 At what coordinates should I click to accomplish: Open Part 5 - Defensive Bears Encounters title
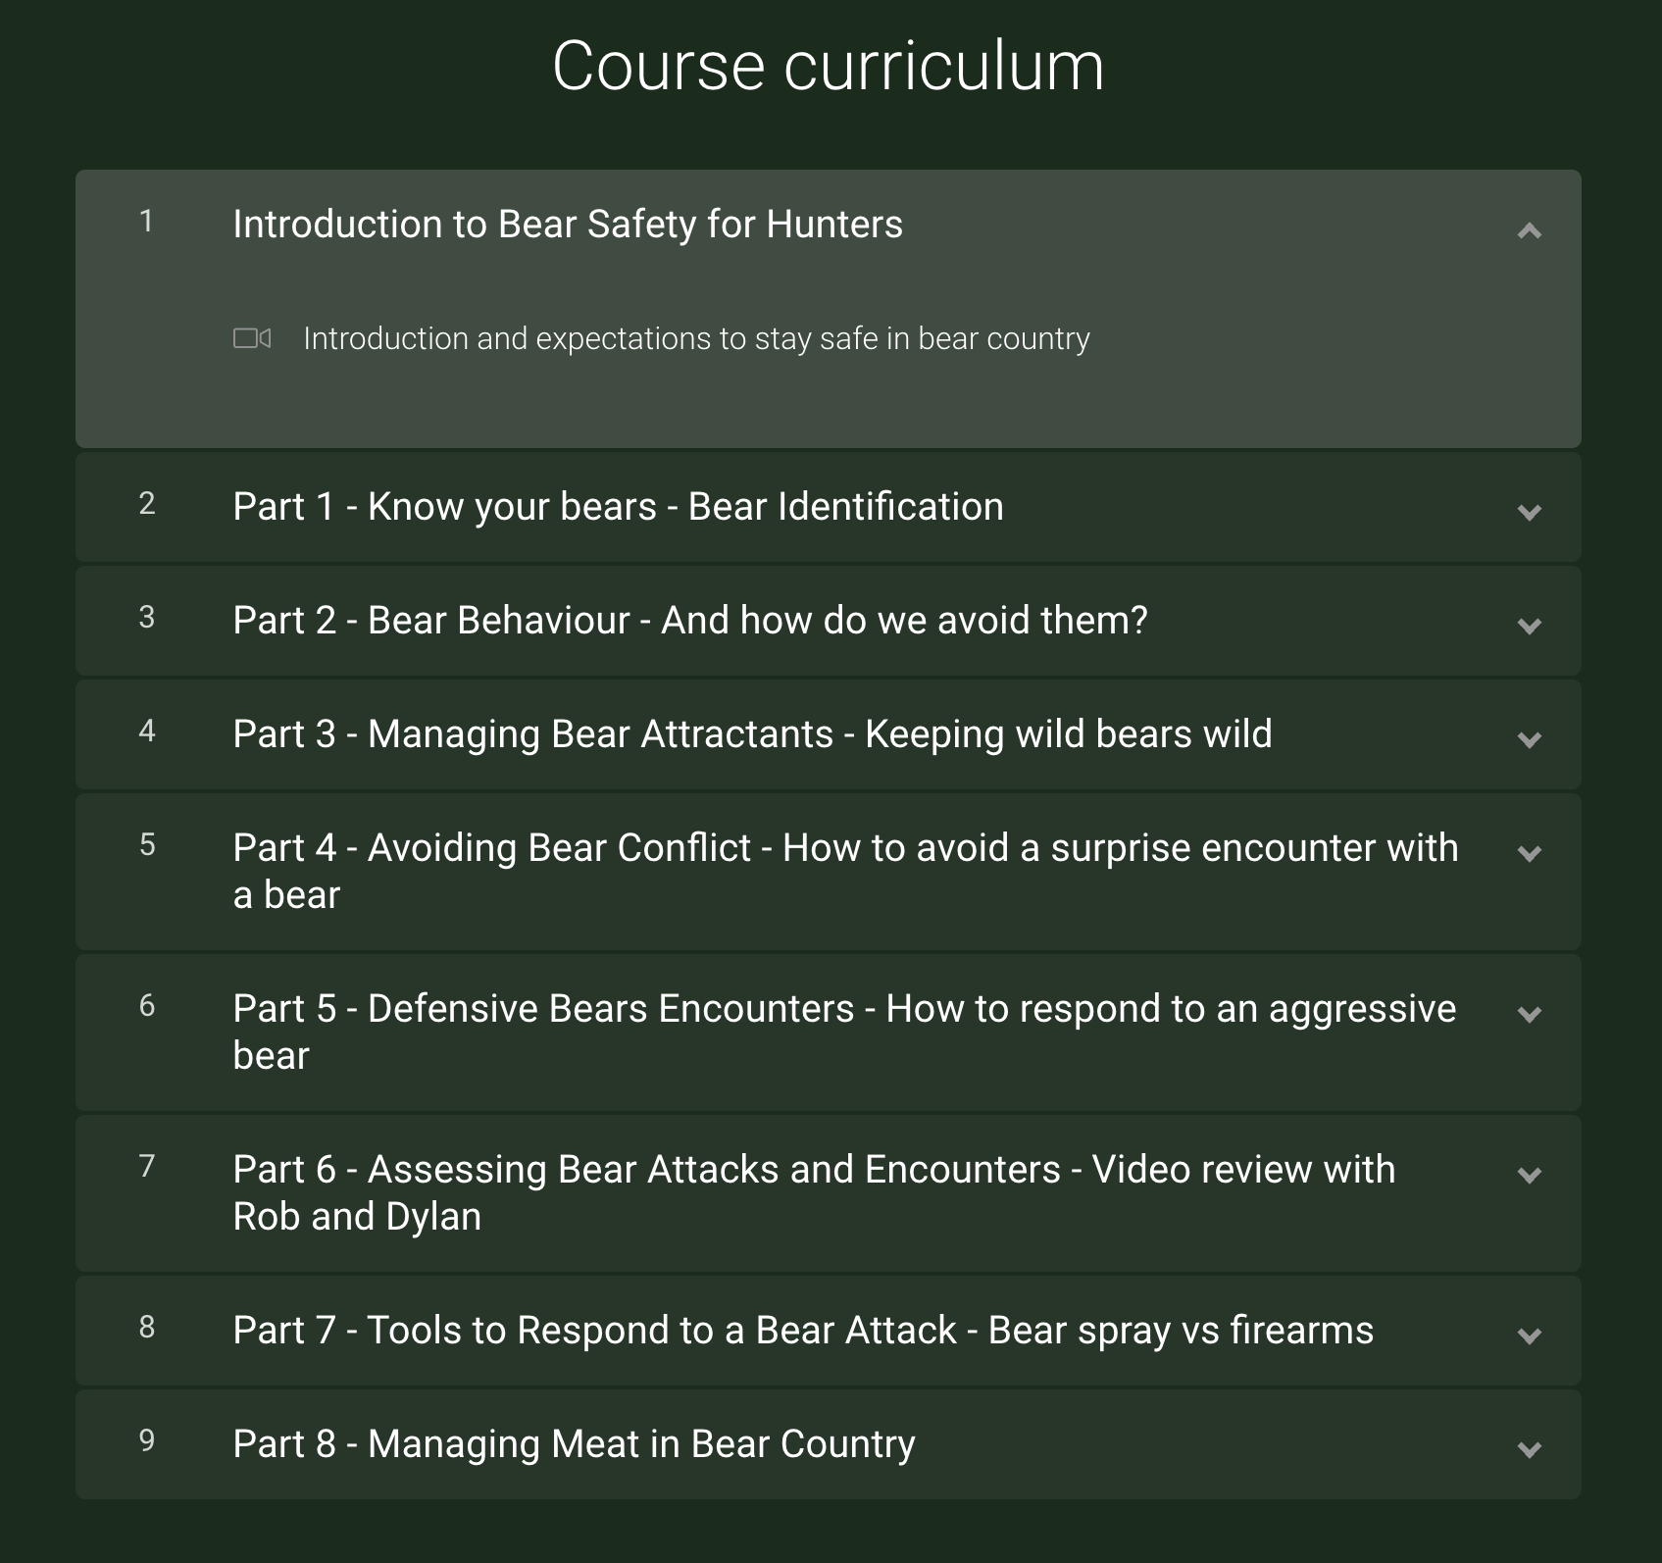point(844,1032)
